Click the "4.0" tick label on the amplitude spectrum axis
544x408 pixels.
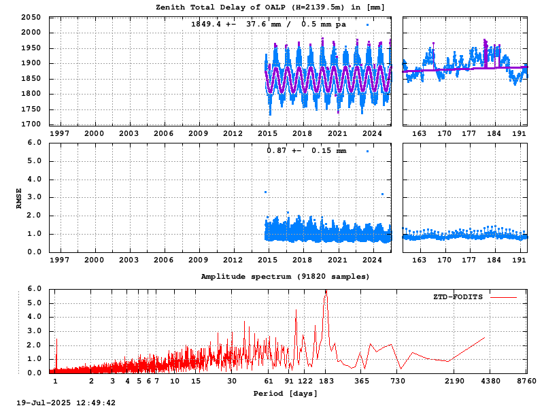tap(35, 317)
